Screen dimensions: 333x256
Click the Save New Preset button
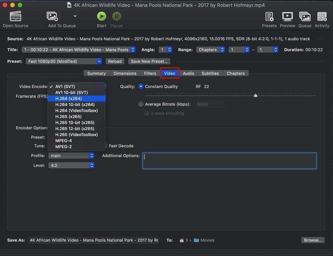[149, 61]
